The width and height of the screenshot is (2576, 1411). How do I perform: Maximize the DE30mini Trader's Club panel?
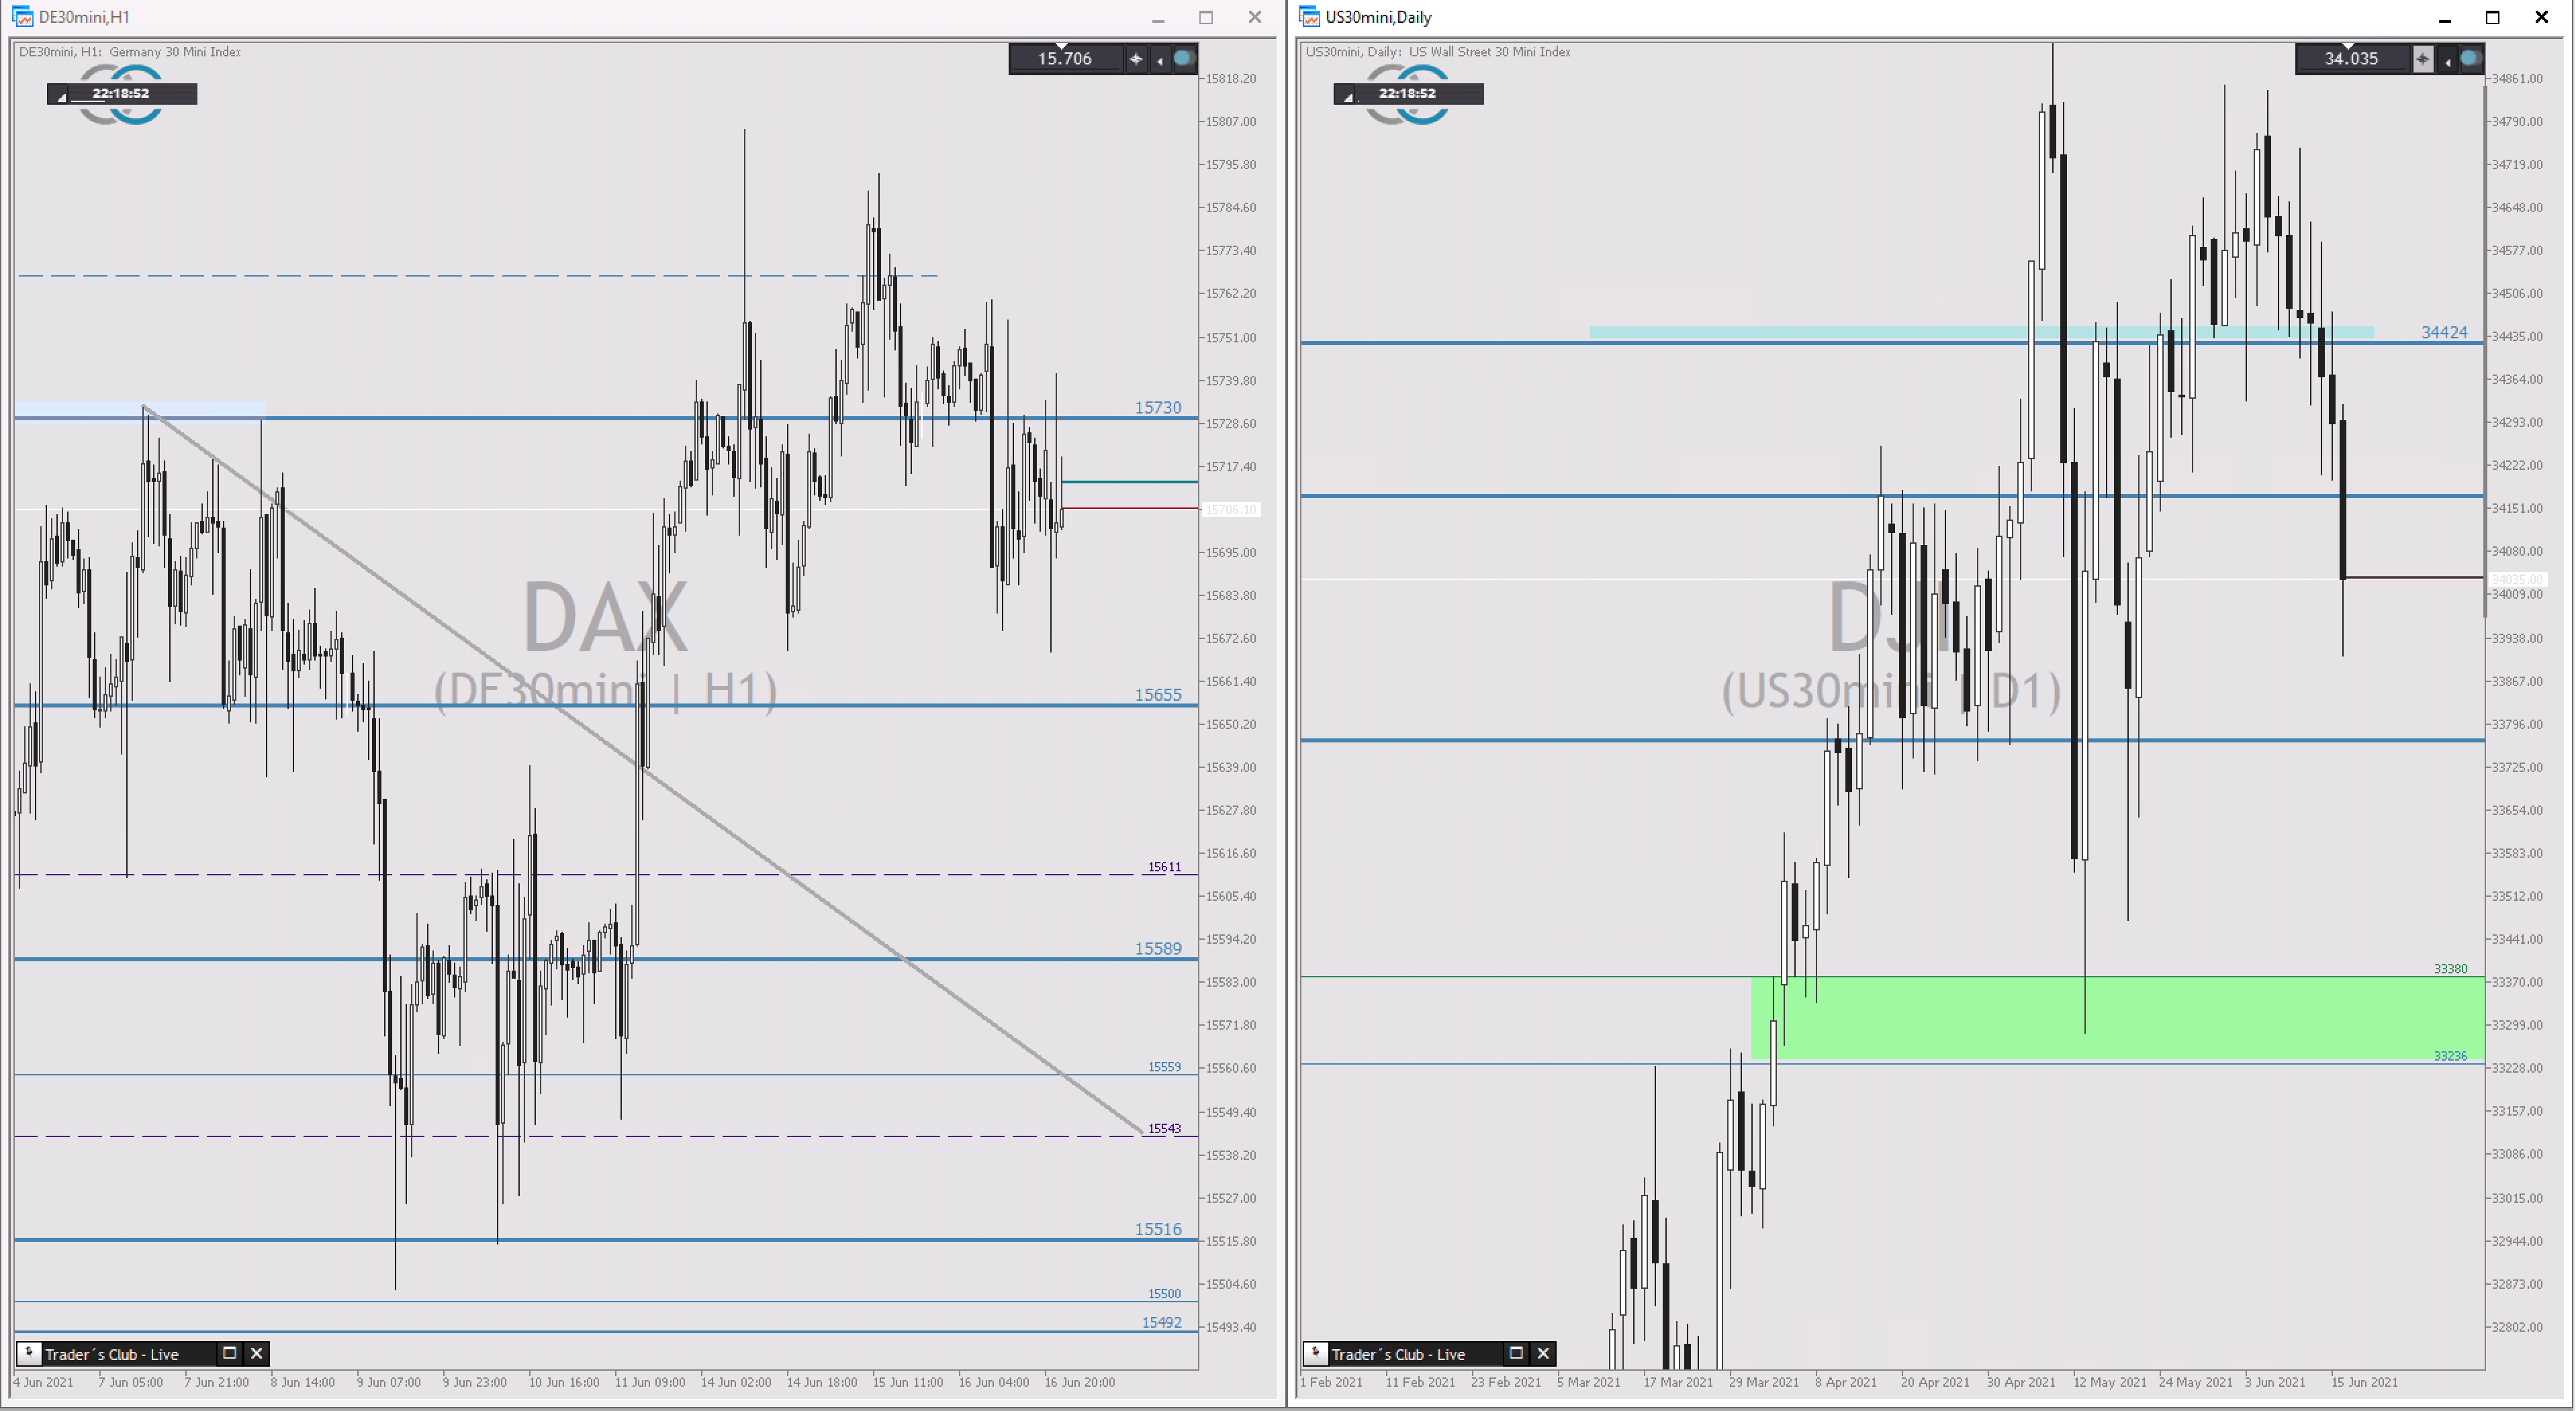click(229, 1353)
